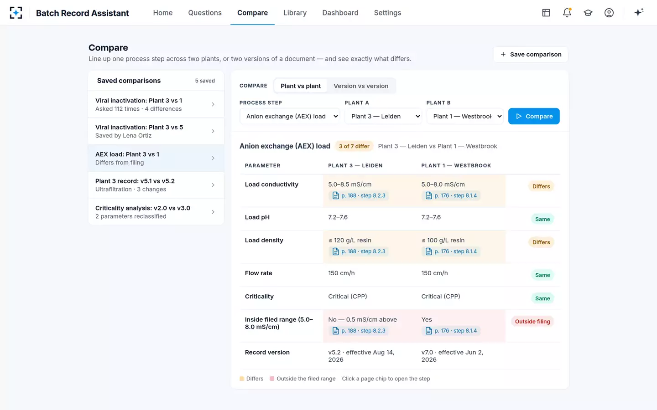Go to the Home tab
657x410 pixels.
coord(163,13)
